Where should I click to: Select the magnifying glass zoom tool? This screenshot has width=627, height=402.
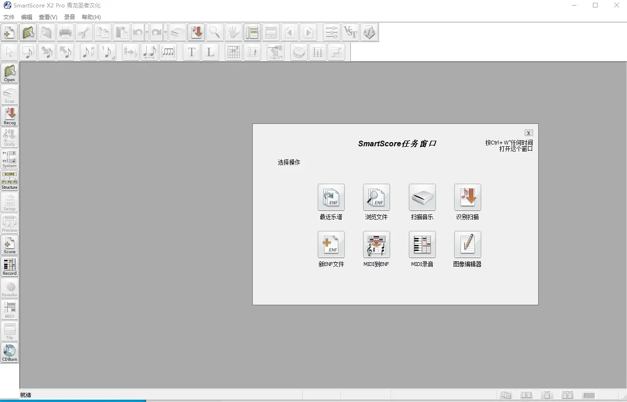(215, 33)
